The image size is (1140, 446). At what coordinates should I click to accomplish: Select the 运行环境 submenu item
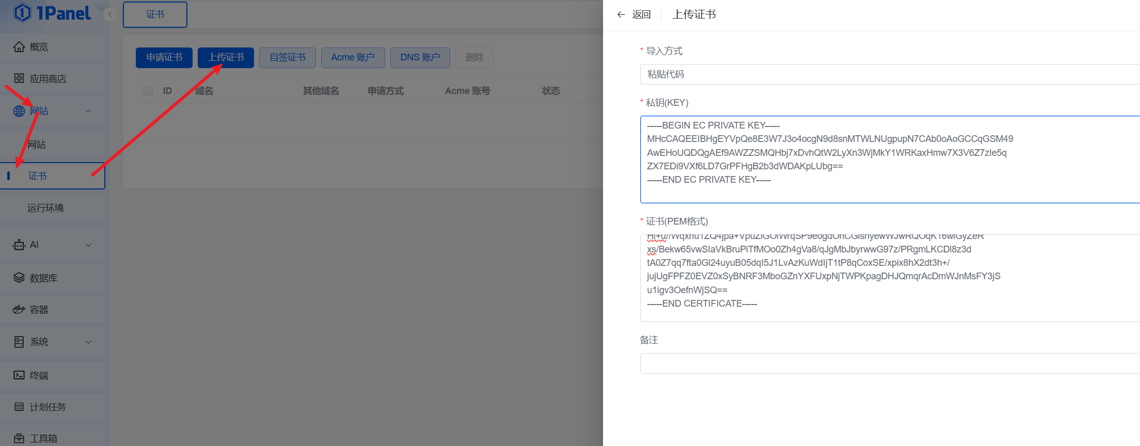point(45,208)
